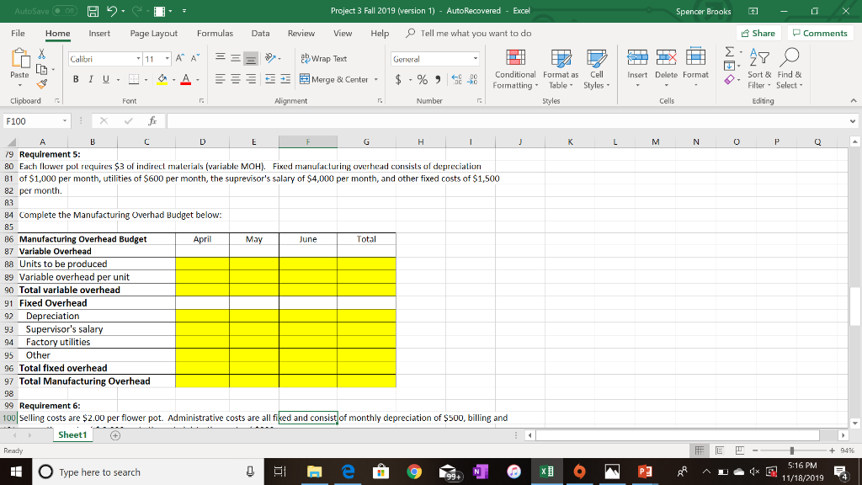The width and height of the screenshot is (862, 485).
Task: Open the font size dropdown
Action: (168, 59)
